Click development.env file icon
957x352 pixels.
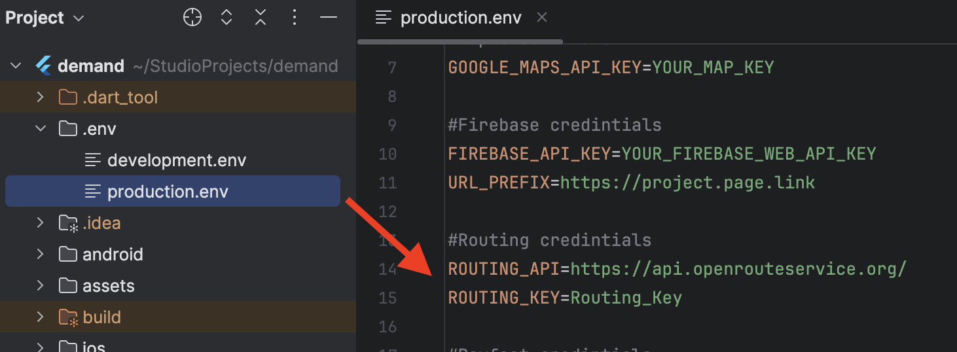[93, 160]
